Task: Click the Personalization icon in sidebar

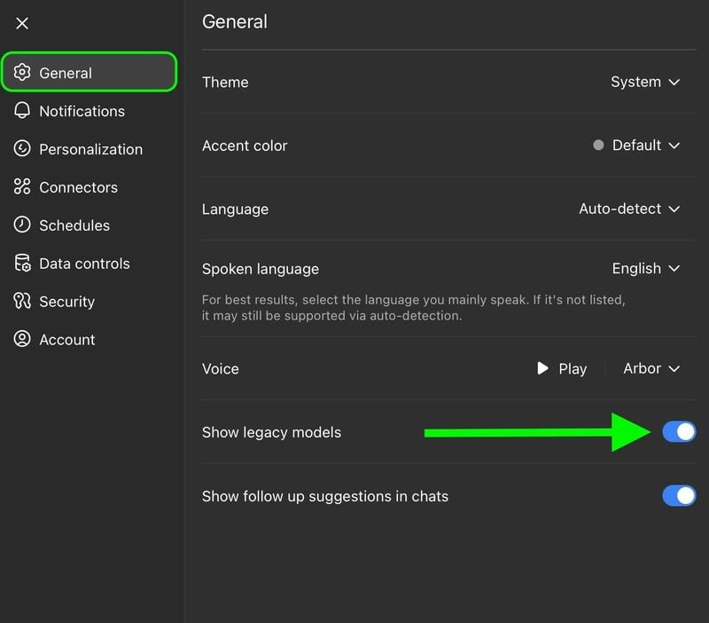Action: tap(22, 149)
